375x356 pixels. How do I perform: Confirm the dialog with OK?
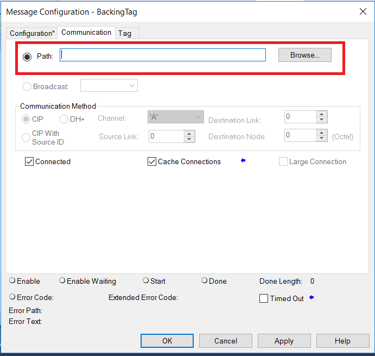tap(167, 341)
